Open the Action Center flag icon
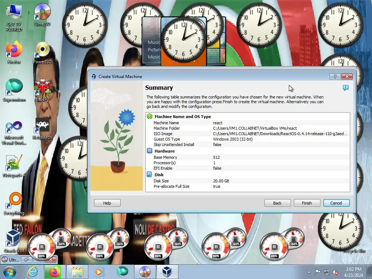Viewport: 372px width, 279px height. pos(318,272)
